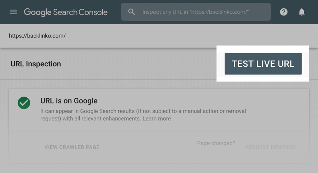Click the green checkmark status icon
Screen dimensions: 318x173
tap(24, 103)
